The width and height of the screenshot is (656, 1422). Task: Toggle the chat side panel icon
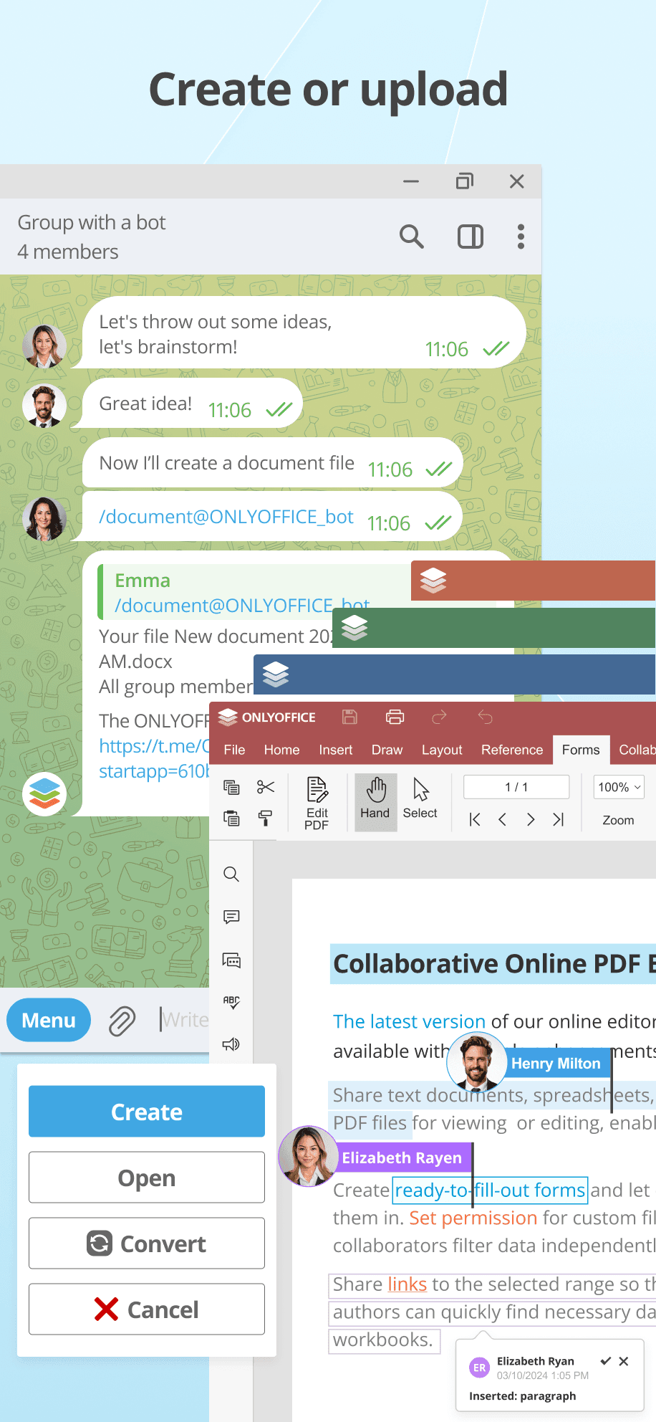tap(471, 237)
